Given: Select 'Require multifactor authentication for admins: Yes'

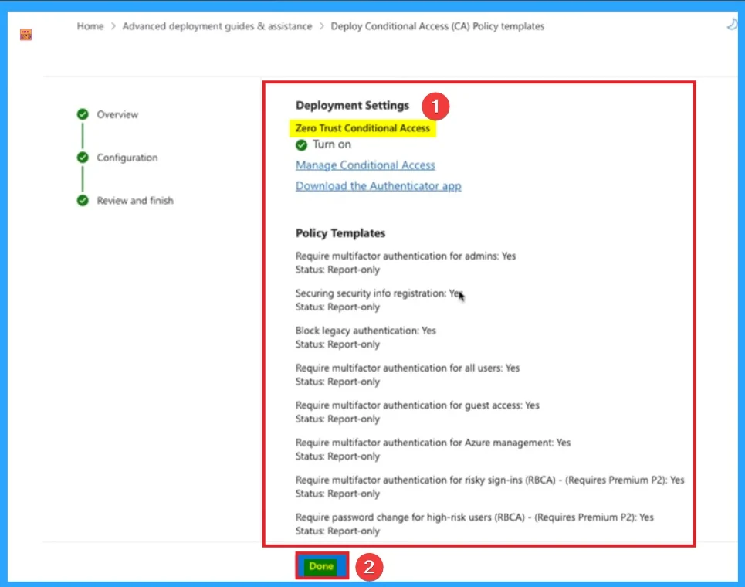Looking at the screenshot, I should point(406,256).
